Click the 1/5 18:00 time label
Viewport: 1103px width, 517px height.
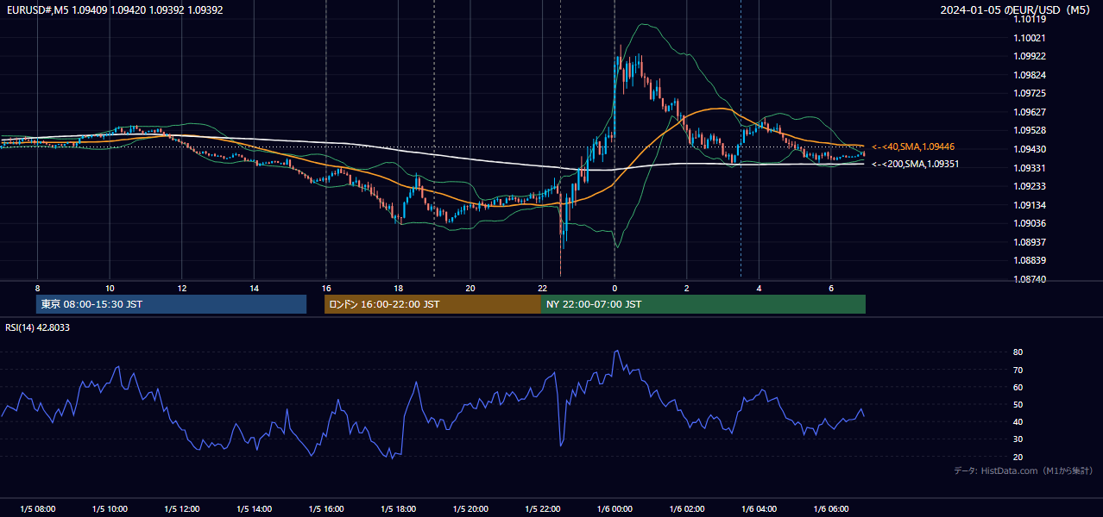click(x=398, y=508)
